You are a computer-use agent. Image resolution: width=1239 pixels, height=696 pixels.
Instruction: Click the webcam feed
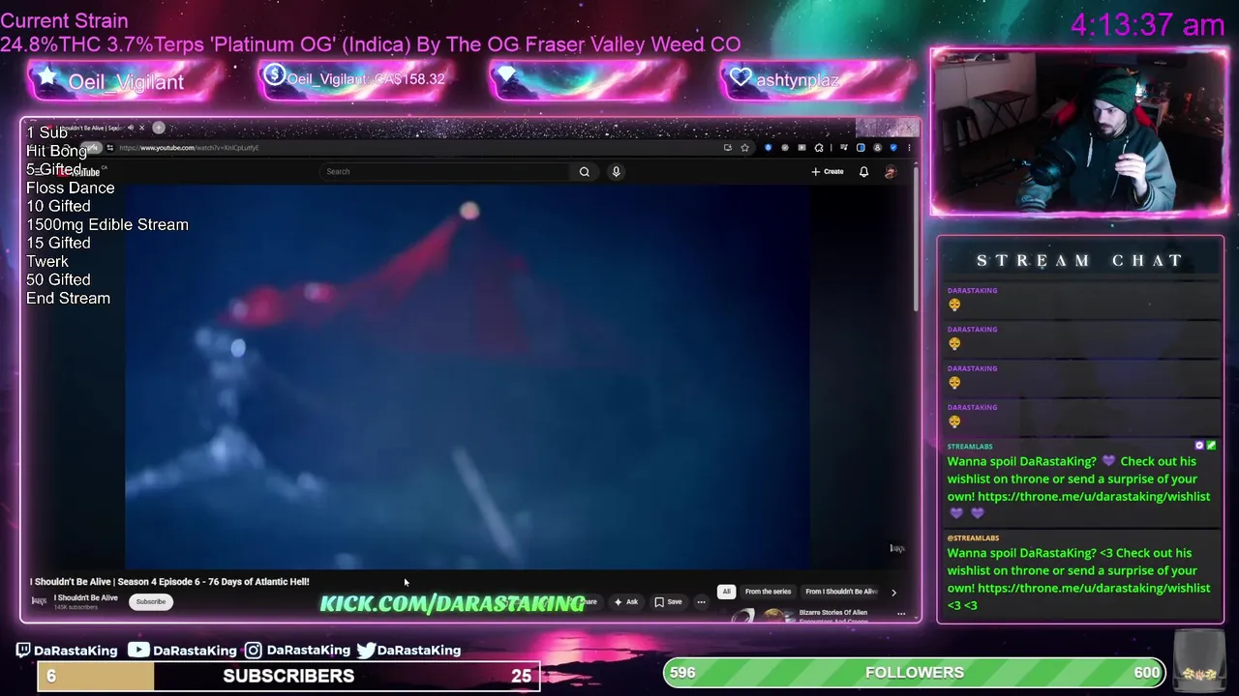(x=1078, y=131)
